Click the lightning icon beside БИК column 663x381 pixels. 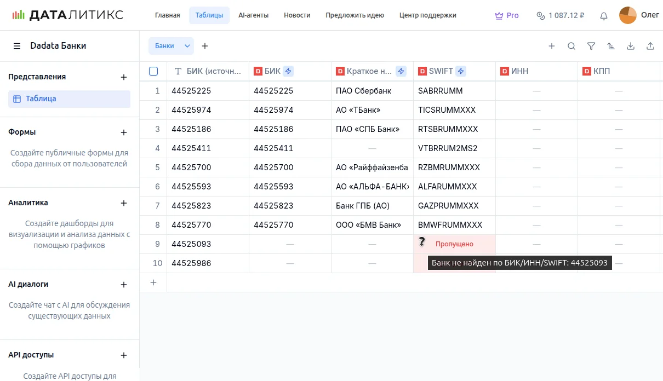click(x=288, y=71)
